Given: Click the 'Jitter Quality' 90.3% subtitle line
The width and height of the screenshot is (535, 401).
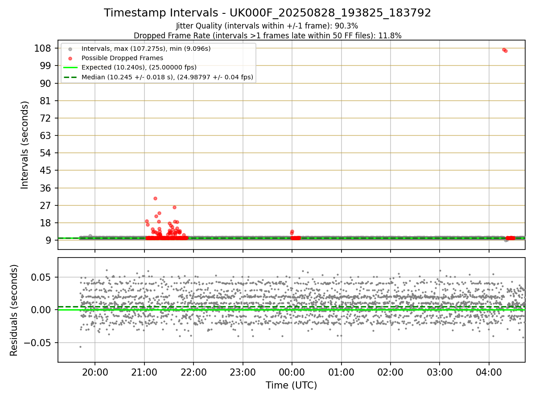Looking at the screenshot, I should point(267,26).
